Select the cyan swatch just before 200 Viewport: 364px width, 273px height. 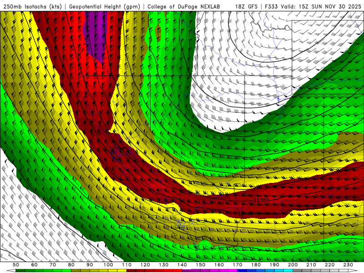tap(288, 271)
